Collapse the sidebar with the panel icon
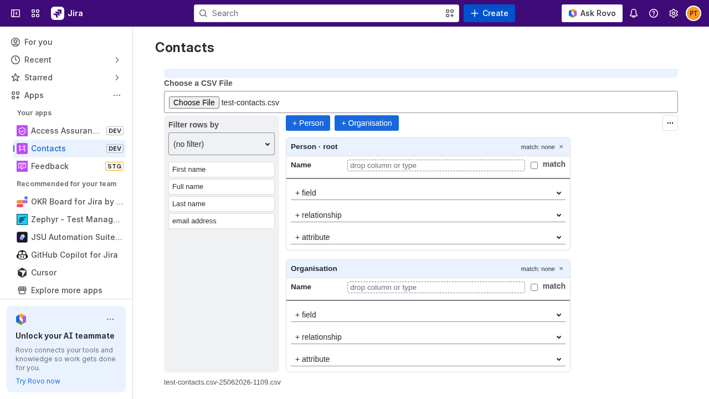 pyautogui.click(x=16, y=13)
